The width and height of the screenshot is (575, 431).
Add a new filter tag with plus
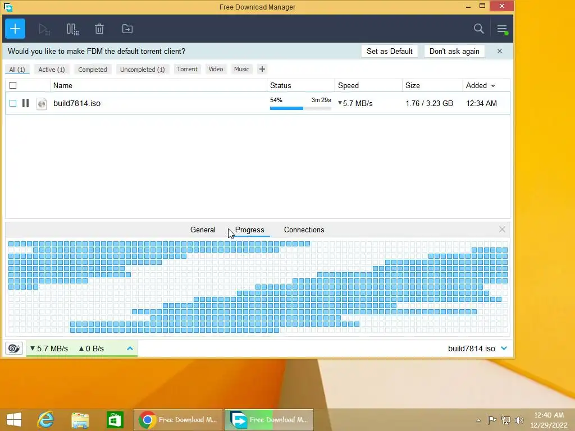click(x=262, y=69)
